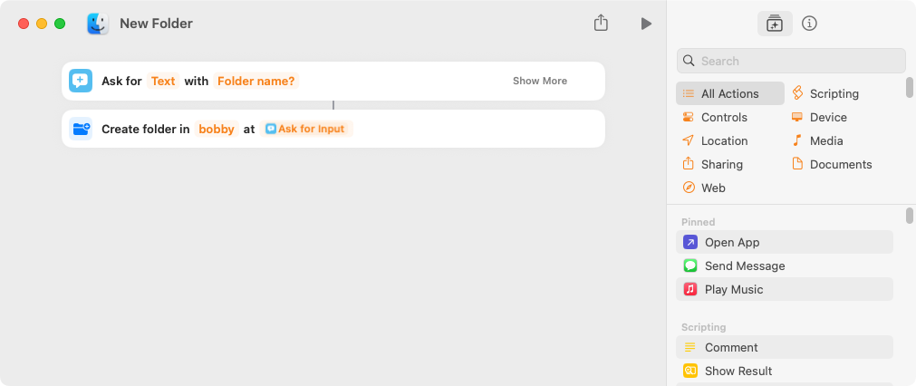Click the Play Music action icon
Viewport: 916px width, 386px height.
click(690, 289)
